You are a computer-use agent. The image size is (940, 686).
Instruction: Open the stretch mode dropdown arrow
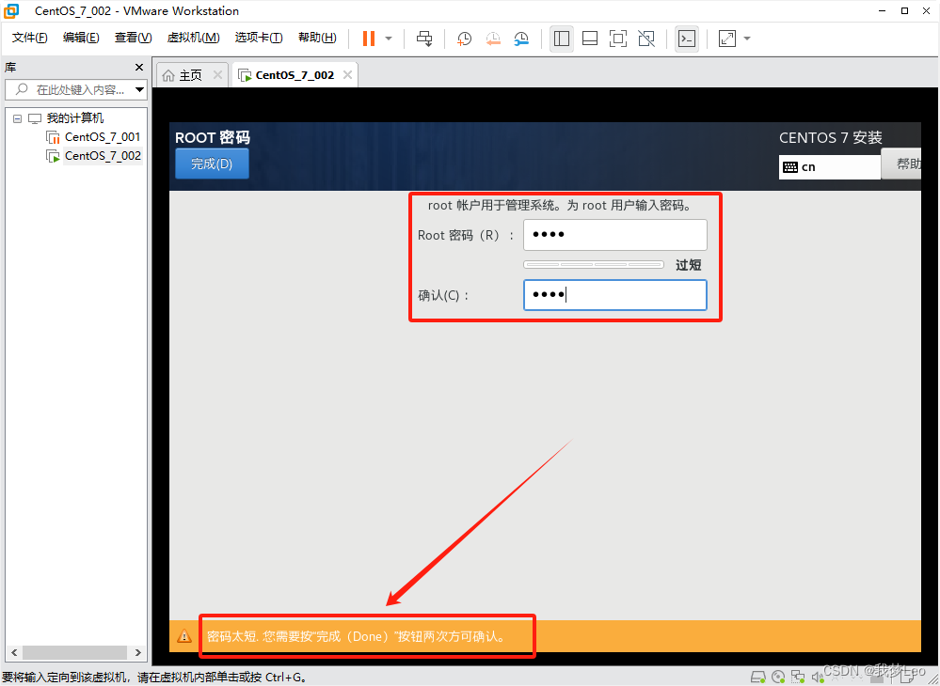[x=747, y=39]
